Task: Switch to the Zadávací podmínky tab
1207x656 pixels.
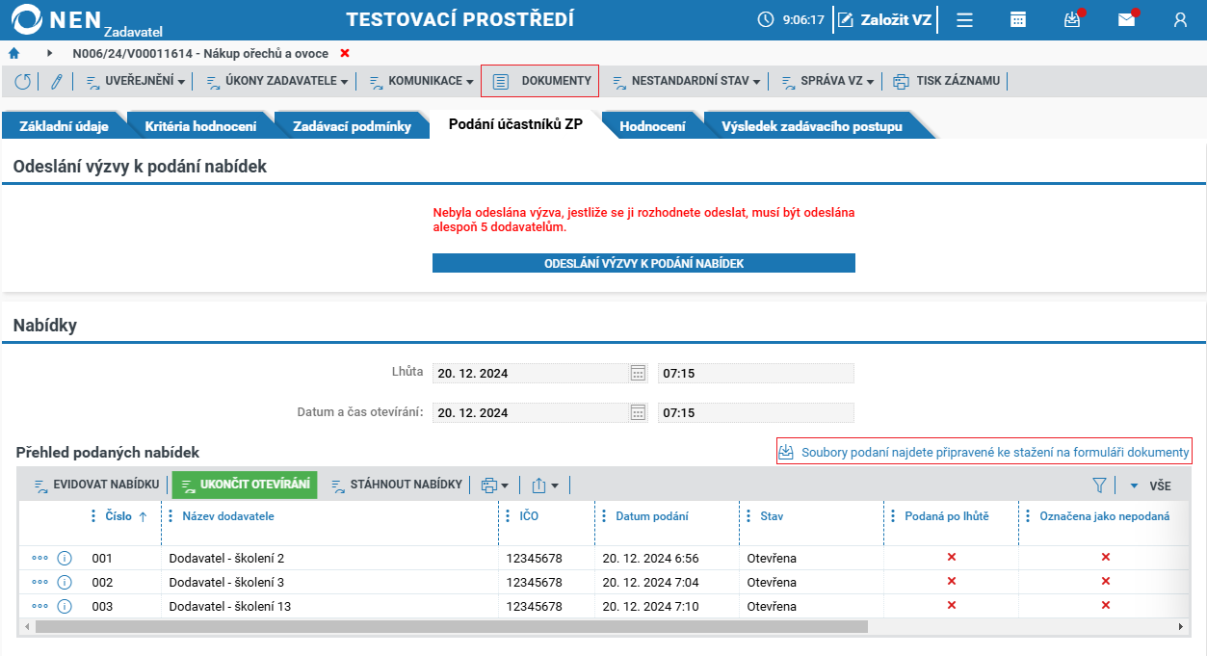Action: (352, 126)
